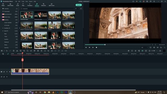Lock the video track

click(x=4, y=72)
